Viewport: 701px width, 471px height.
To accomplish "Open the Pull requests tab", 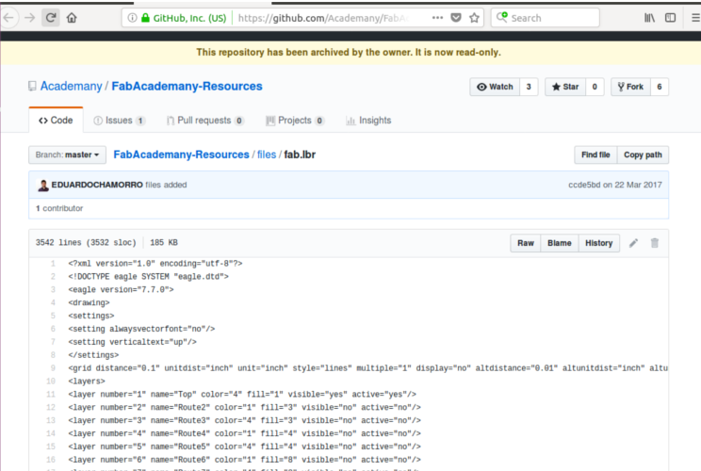I will coord(205,121).
